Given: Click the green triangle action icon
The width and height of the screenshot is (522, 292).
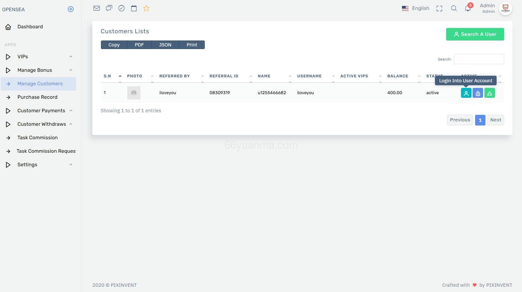Looking at the screenshot, I should point(490,93).
